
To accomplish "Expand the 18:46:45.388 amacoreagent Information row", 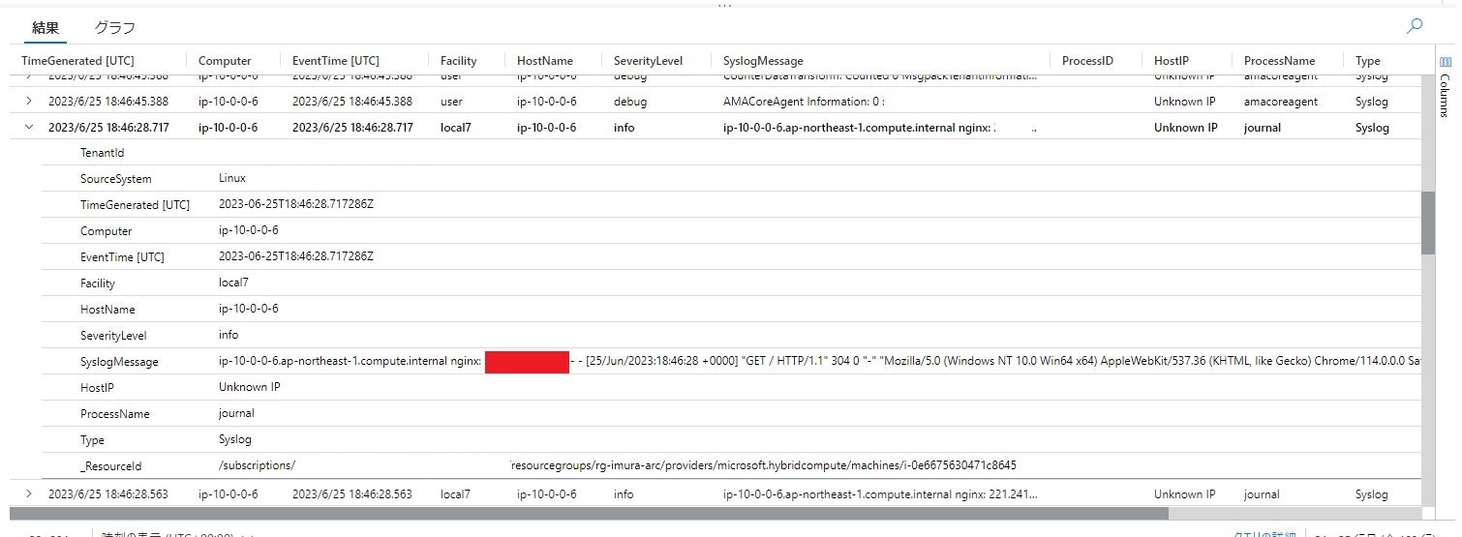I will point(28,101).
